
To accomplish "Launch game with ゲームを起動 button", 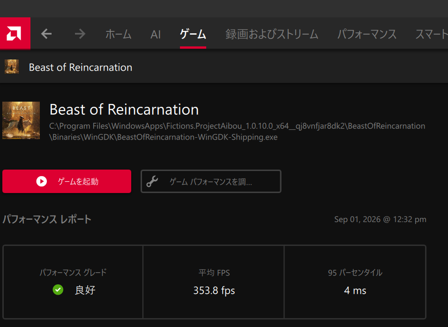I will [67, 181].
